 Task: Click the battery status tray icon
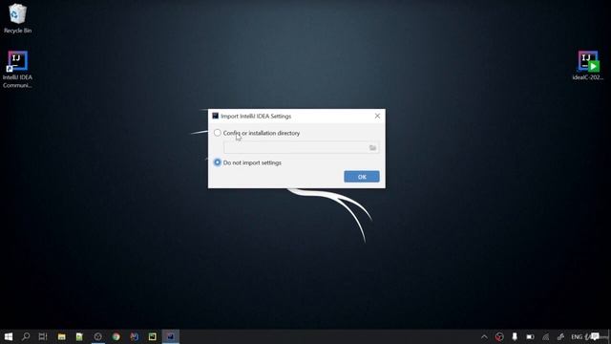pos(530,337)
